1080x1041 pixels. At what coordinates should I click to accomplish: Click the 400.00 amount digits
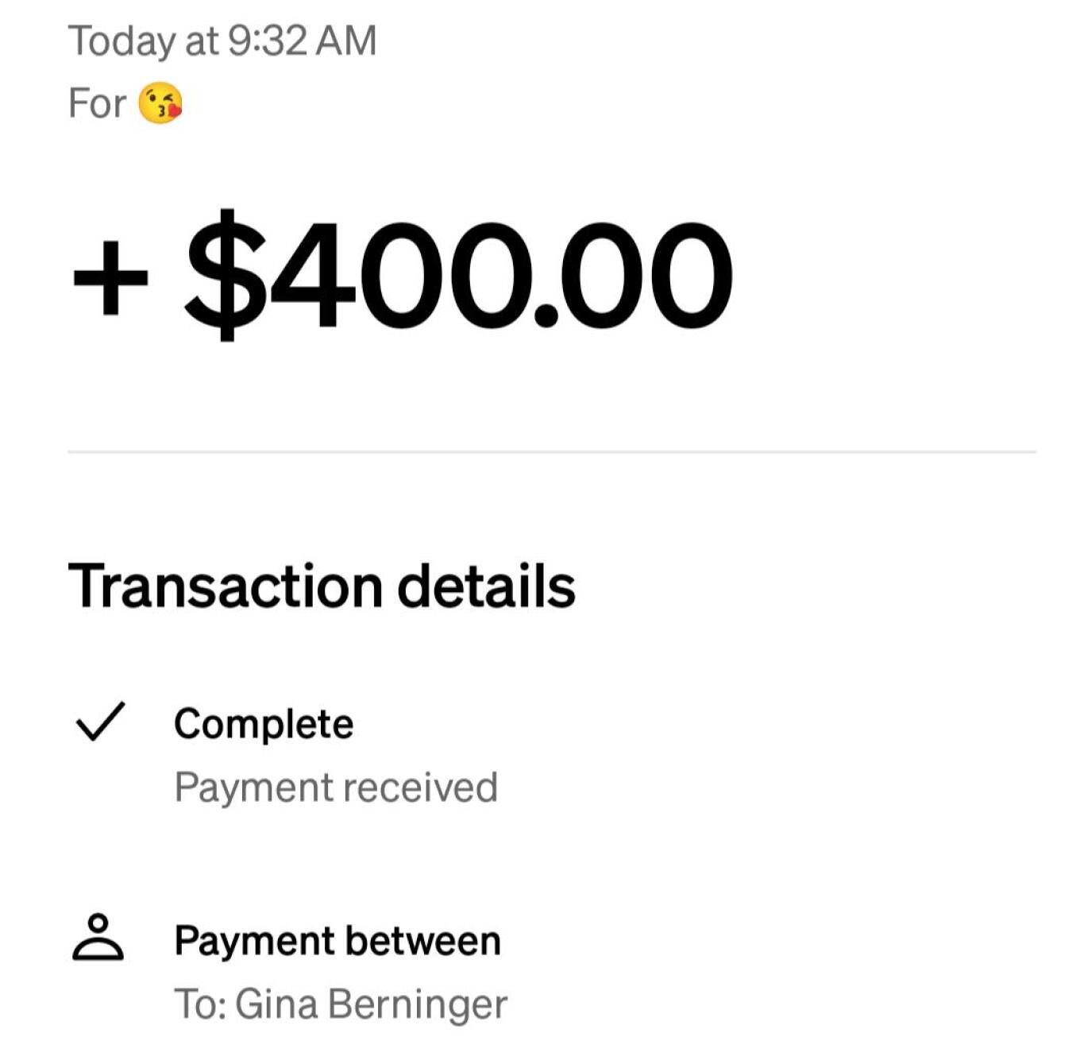[x=500, y=274]
